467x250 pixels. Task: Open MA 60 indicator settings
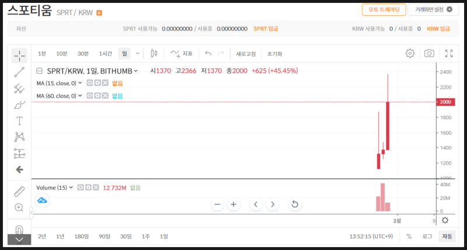97,96
